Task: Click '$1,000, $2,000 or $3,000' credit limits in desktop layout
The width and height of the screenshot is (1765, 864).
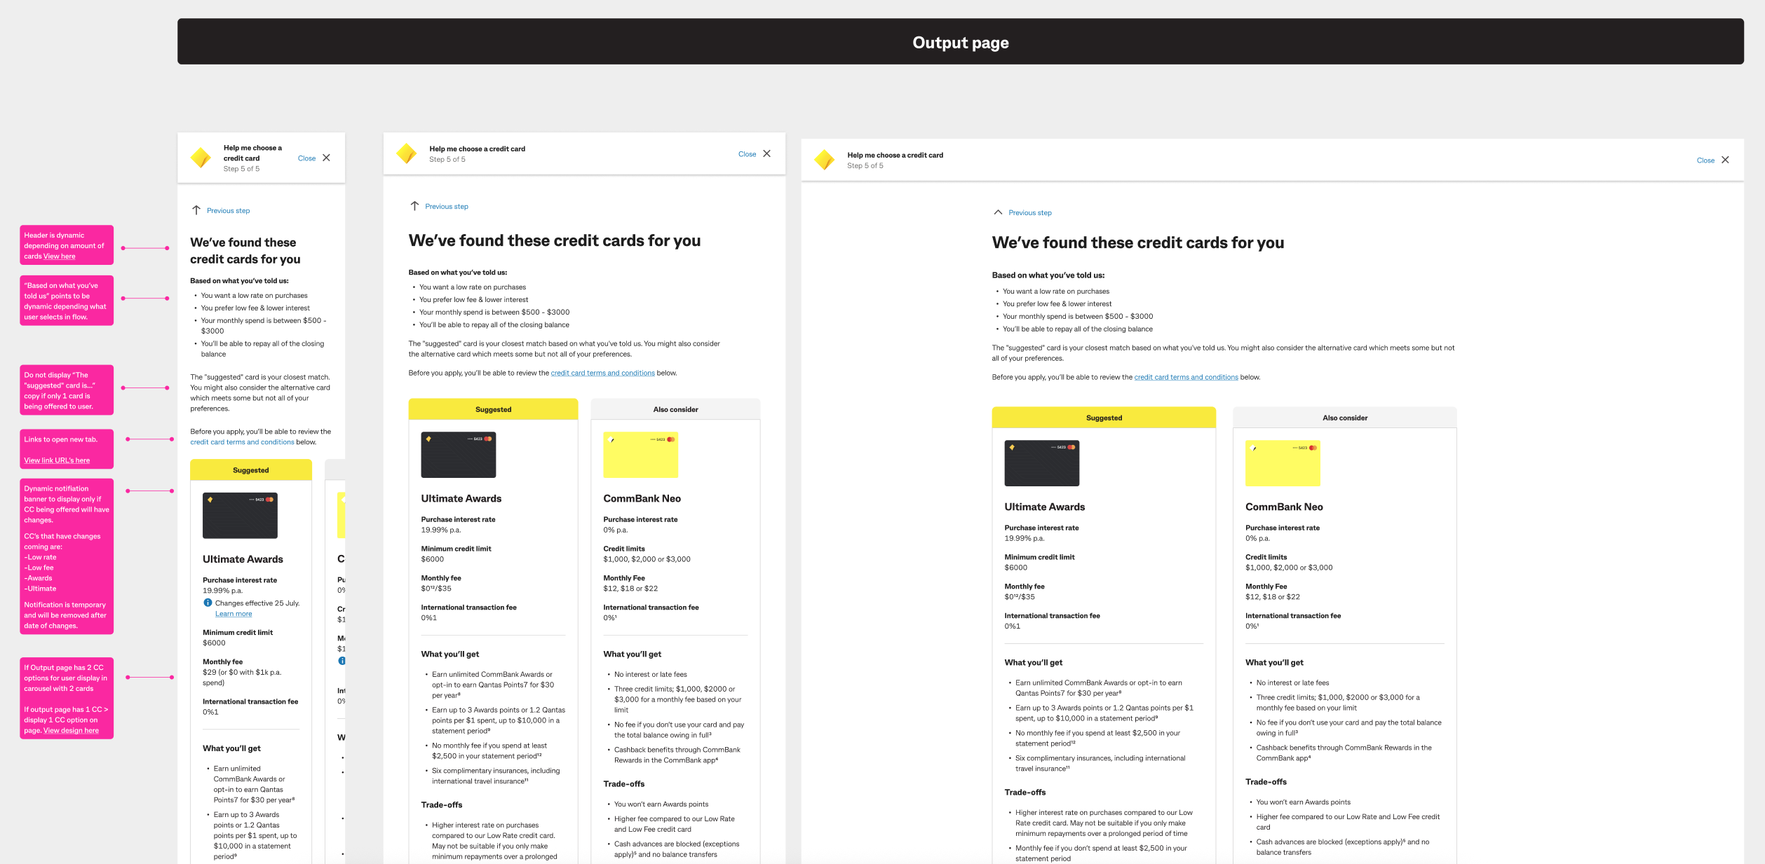Action: (x=1289, y=568)
